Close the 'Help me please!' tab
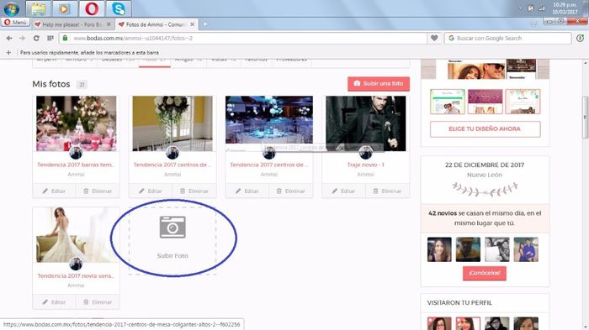Viewport: 589px width, 330px height. coord(109,24)
